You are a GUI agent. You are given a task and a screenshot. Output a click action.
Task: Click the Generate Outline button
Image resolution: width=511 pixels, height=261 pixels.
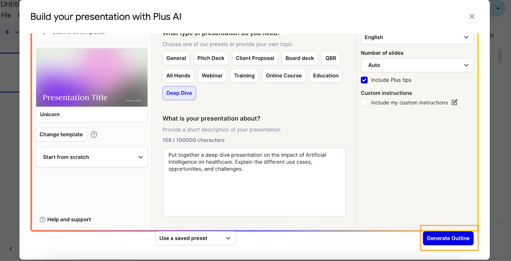click(x=448, y=238)
